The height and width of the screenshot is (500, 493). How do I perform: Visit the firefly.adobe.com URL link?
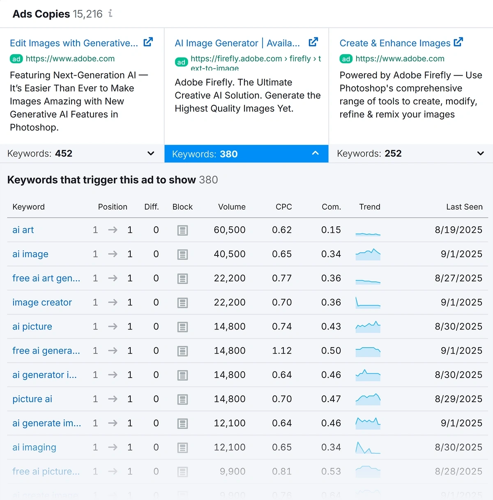pyautogui.click(x=256, y=62)
